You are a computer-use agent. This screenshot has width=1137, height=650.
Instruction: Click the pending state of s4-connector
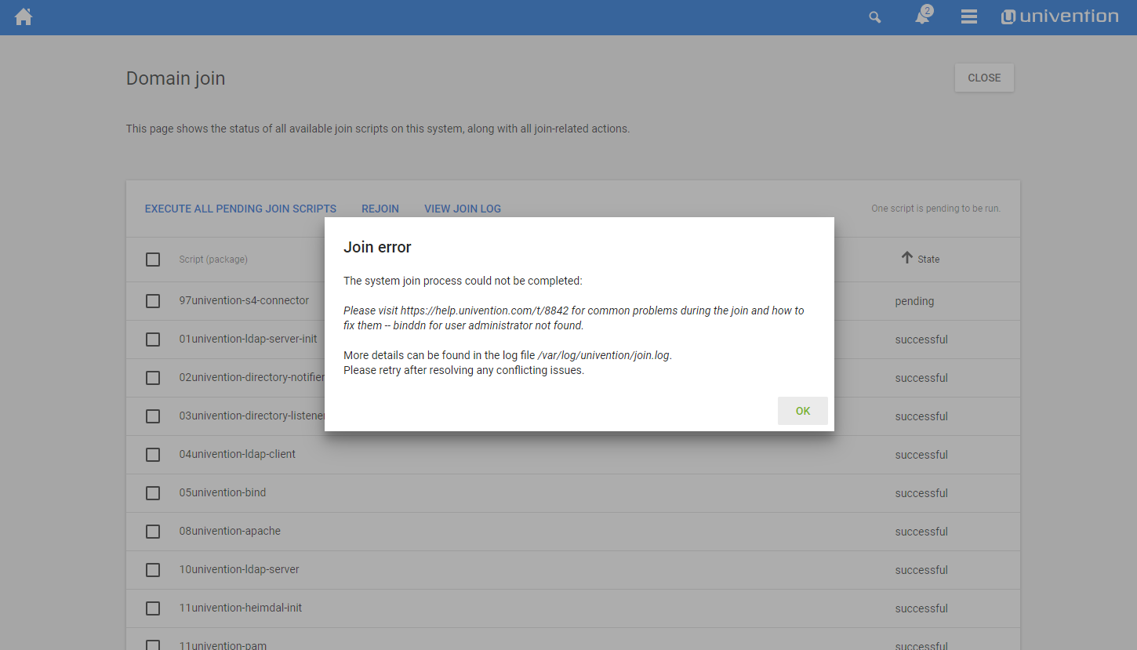pos(914,301)
